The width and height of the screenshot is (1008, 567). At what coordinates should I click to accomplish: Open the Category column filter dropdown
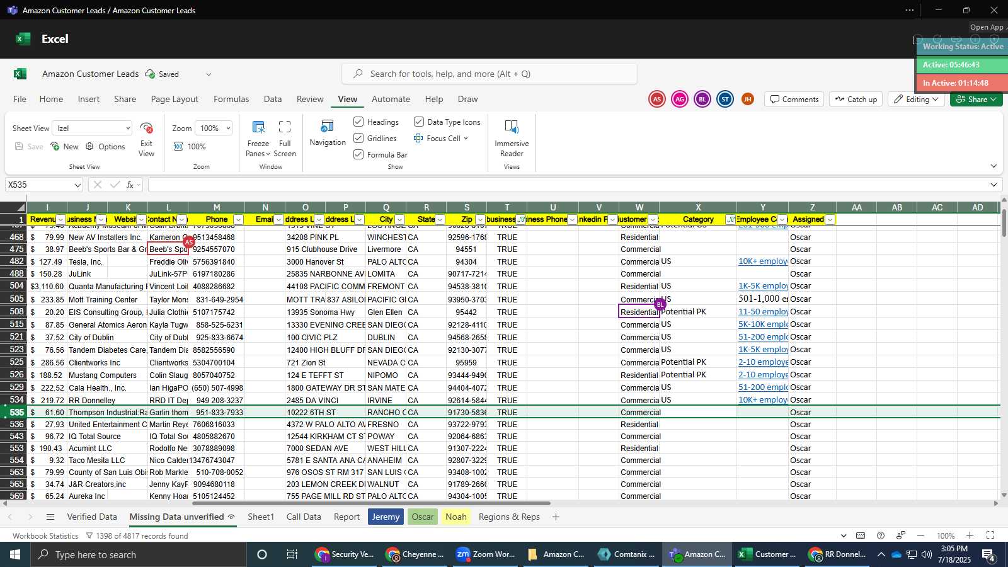click(x=731, y=220)
